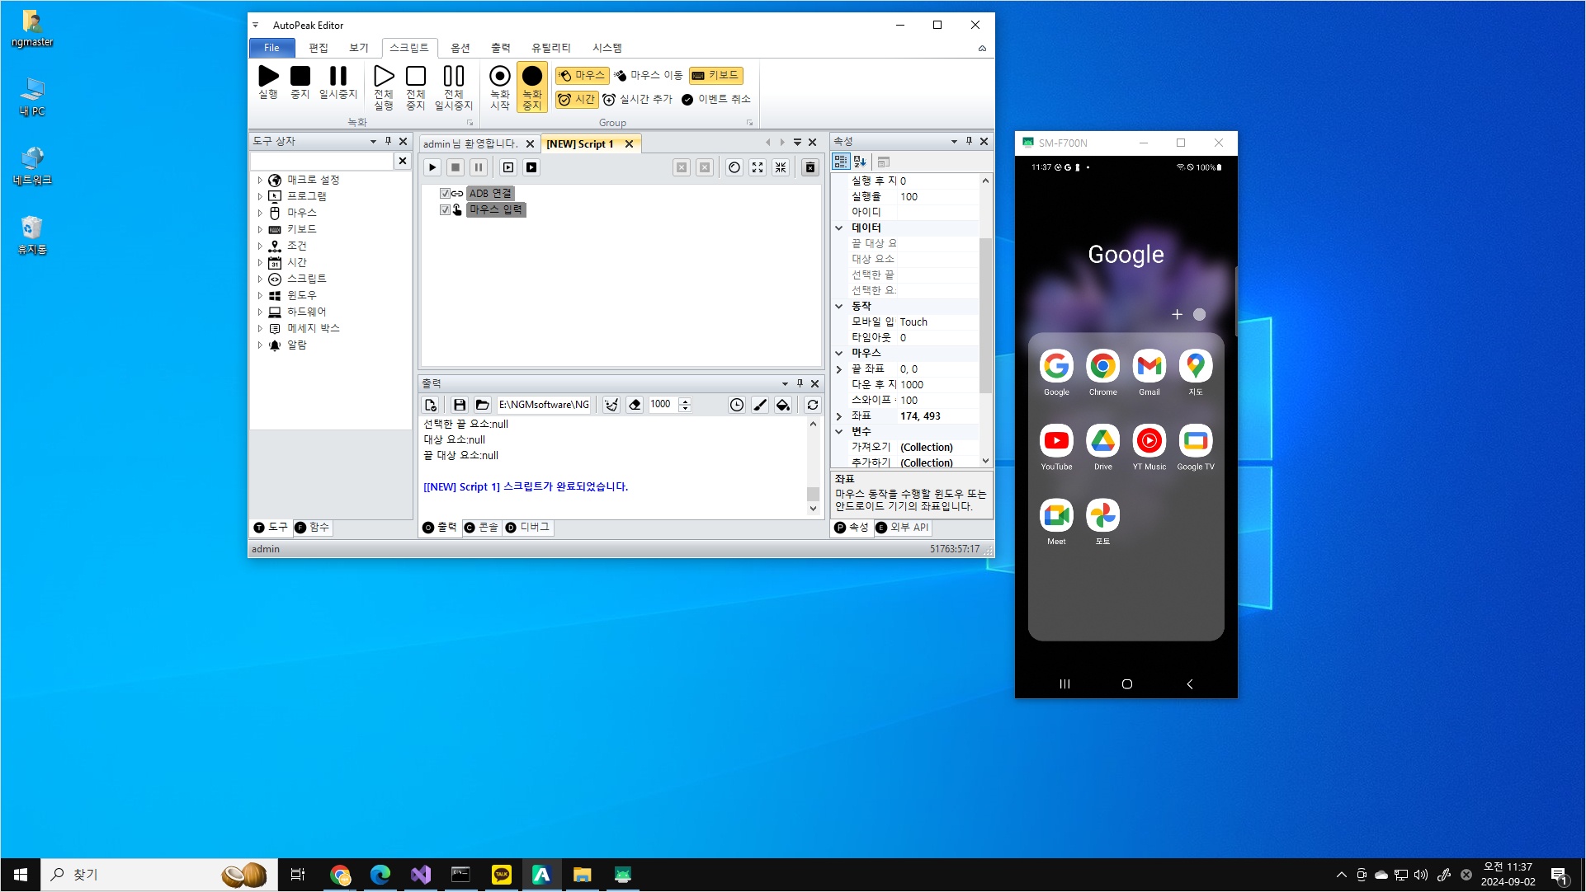Switch to the 디버그 tab
The image size is (1586, 892).
528,528
